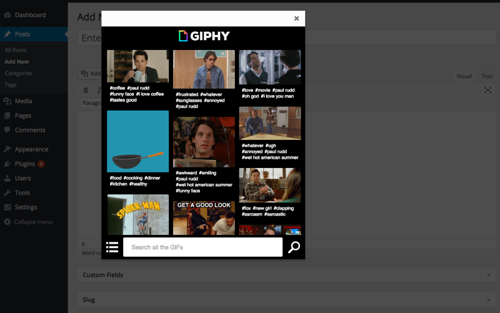Click the #ugh tag
The width and height of the screenshot is (500, 313).
click(x=271, y=146)
